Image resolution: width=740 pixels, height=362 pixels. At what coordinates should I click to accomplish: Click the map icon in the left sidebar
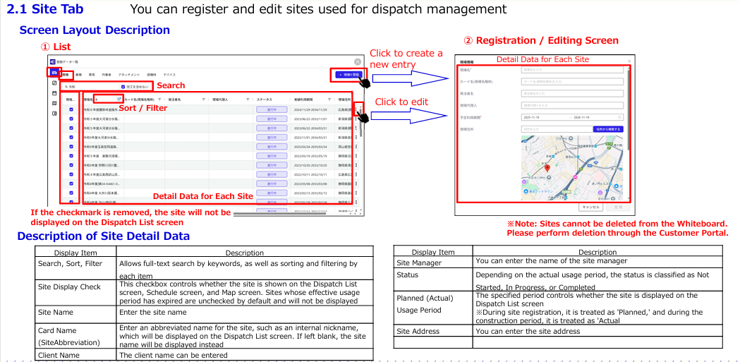point(54,103)
